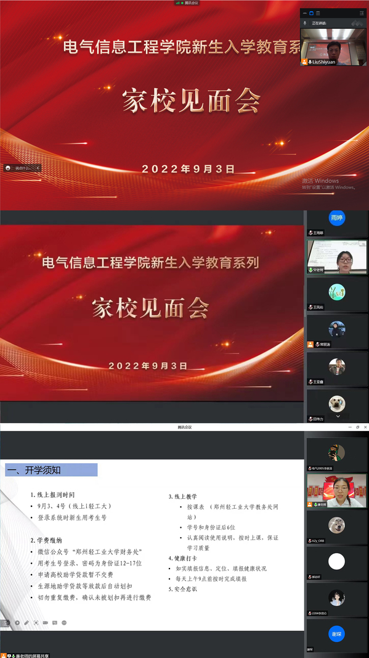Switch floating panel to single video view
This screenshot has width=369, height=658.
click(x=312, y=13)
